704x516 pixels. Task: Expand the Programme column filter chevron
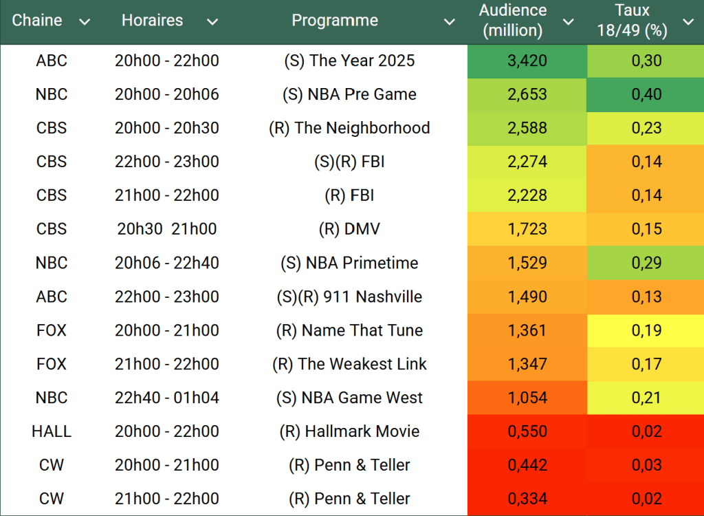click(x=449, y=22)
